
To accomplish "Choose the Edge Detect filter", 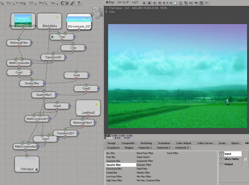I will [x=143, y=157].
